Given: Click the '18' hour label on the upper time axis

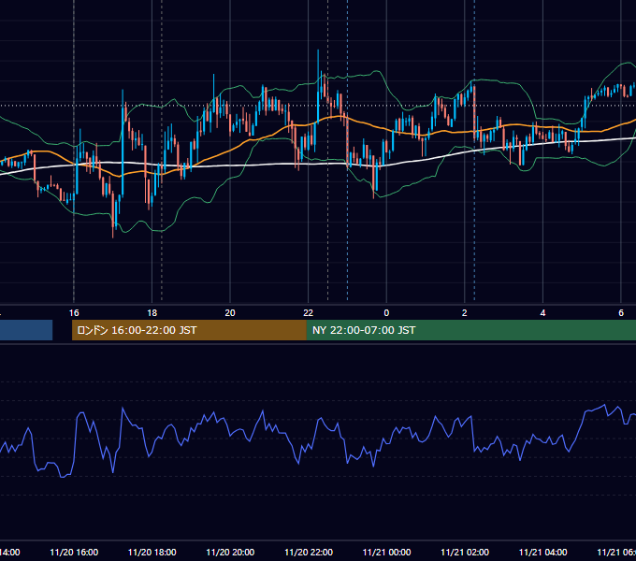Looking at the screenshot, I should tap(152, 313).
